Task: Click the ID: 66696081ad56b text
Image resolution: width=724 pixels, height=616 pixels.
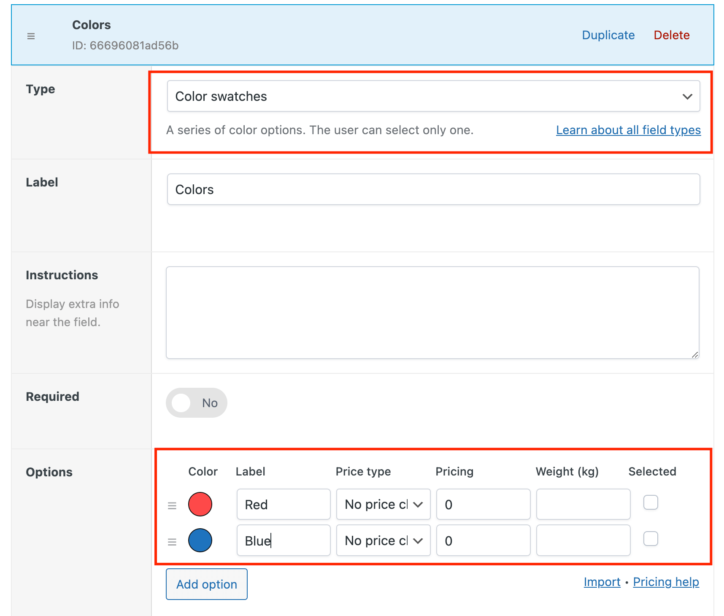Action: point(125,45)
